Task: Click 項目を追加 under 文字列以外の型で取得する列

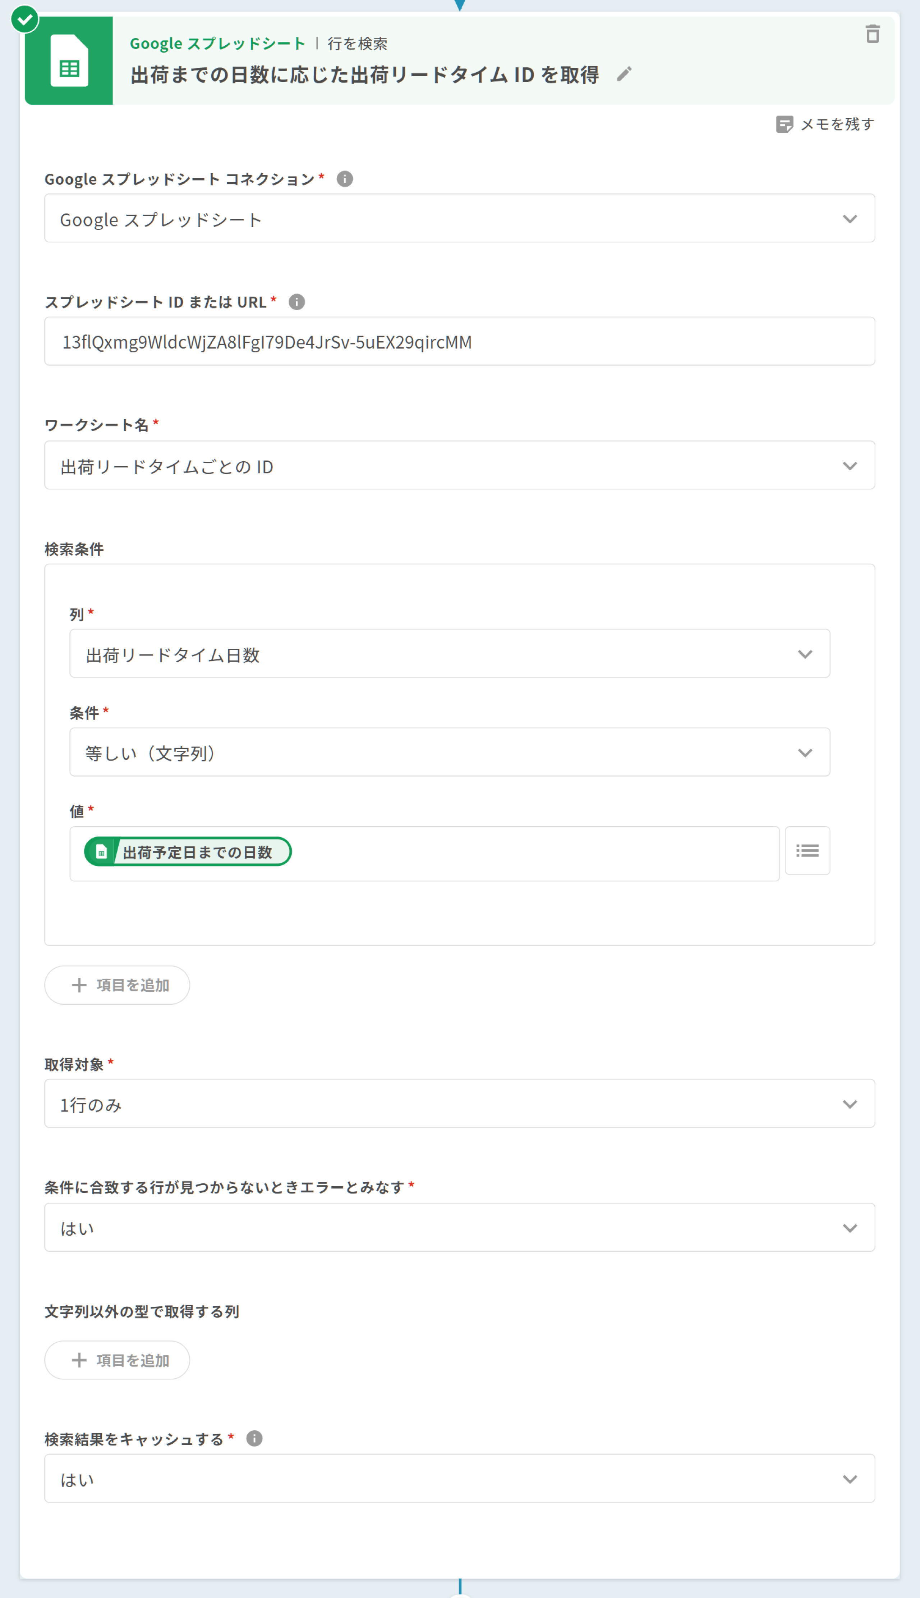Action: tap(118, 1360)
